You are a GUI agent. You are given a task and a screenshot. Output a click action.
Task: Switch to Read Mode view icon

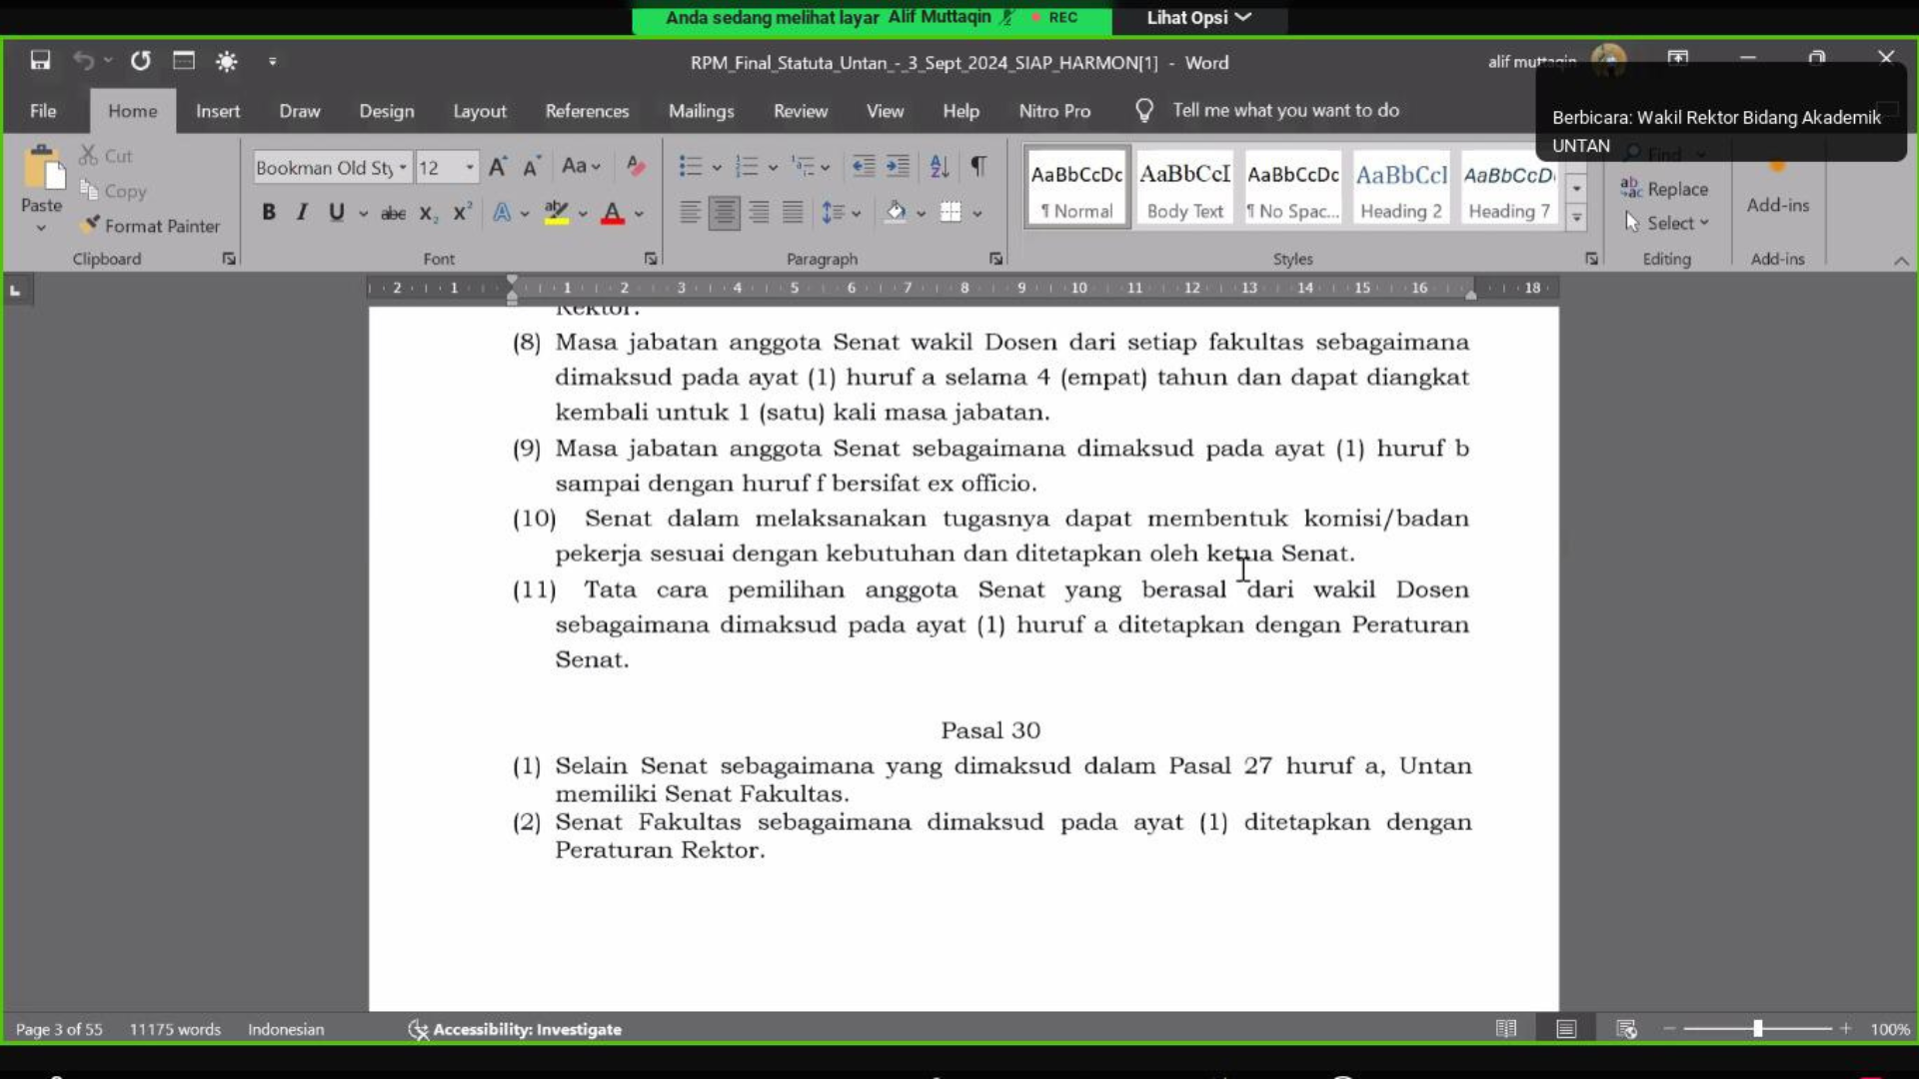[1506, 1029]
